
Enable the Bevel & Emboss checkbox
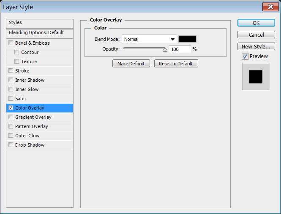click(11, 43)
